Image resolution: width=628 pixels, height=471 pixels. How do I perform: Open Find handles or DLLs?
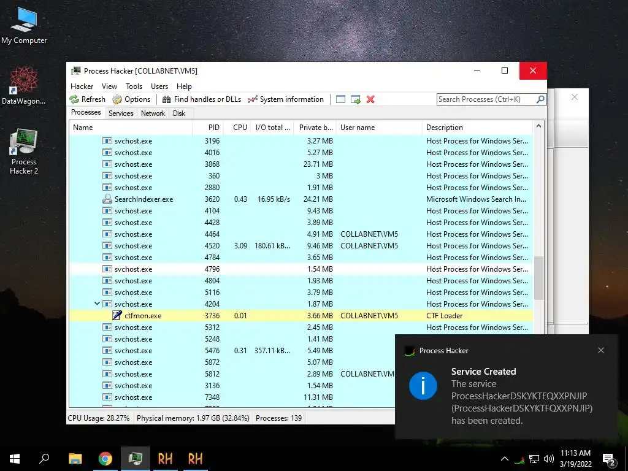pos(201,99)
